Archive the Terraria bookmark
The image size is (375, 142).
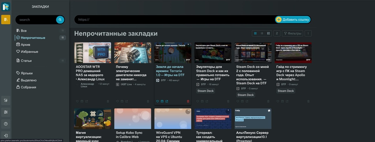point(162,101)
